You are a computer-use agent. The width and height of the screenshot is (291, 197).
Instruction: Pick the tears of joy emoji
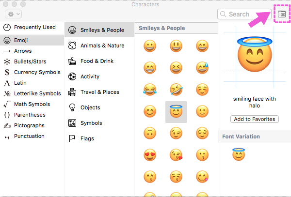tap(150, 90)
